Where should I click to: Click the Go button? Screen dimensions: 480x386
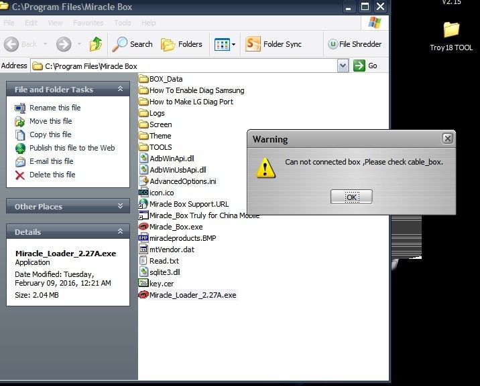[365, 66]
